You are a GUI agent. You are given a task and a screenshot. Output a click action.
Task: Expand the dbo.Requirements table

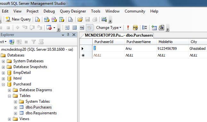15,113
